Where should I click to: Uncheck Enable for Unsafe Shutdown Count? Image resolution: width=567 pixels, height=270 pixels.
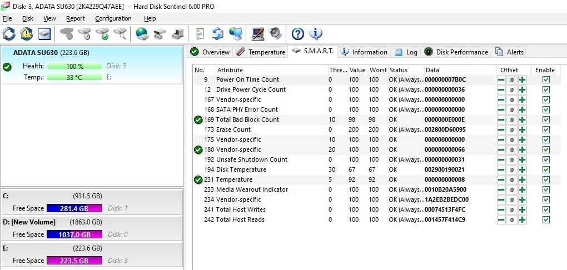(x=546, y=160)
